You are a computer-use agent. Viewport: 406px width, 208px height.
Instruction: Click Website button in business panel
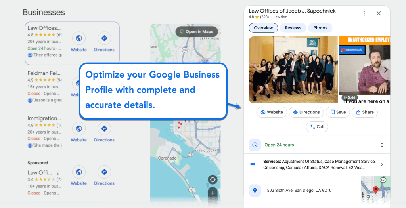click(272, 112)
